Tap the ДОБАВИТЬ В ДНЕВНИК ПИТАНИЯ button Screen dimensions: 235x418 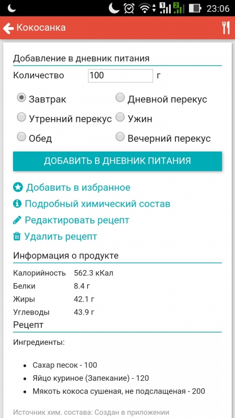(x=118, y=161)
